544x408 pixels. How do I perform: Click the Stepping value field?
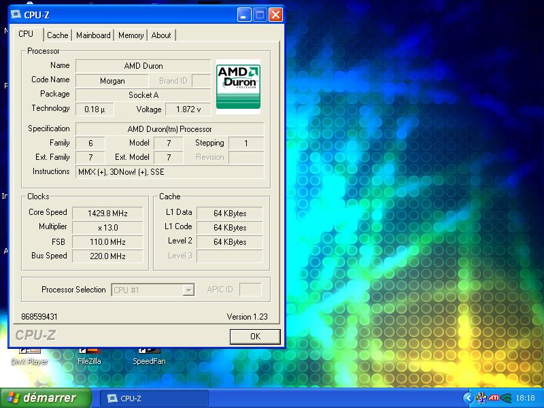[x=246, y=143]
